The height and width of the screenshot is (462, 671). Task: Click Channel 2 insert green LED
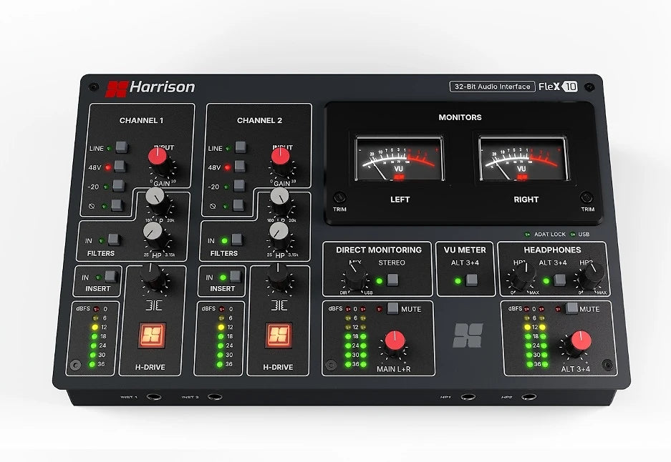pyautogui.click(x=223, y=277)
